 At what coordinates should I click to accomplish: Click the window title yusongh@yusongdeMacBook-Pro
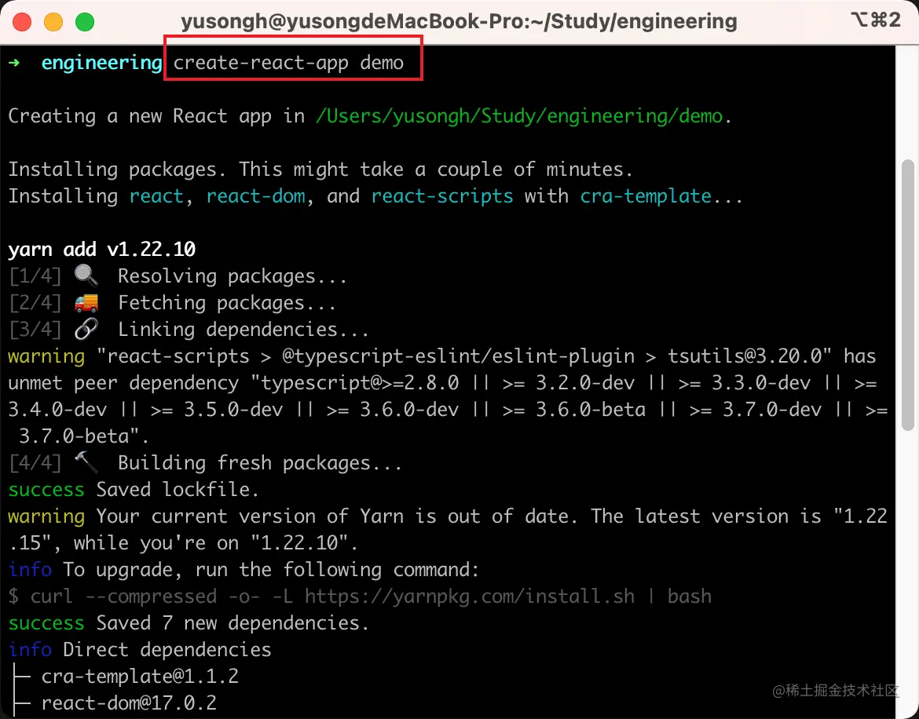[459, 22]
